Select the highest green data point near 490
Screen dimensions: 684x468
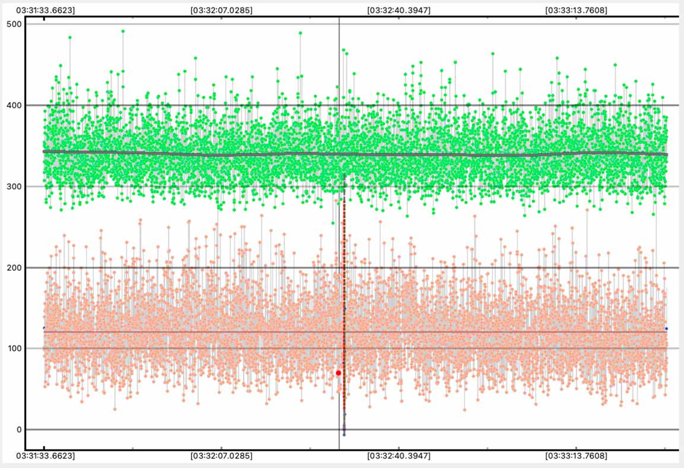[123, 31]
